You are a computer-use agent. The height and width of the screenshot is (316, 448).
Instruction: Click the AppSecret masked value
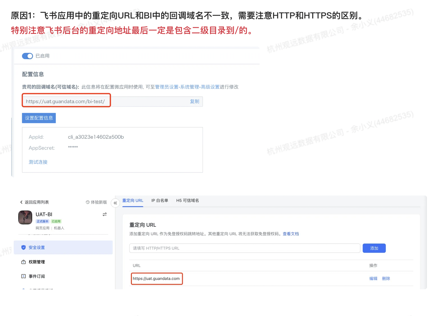point(73,147)
